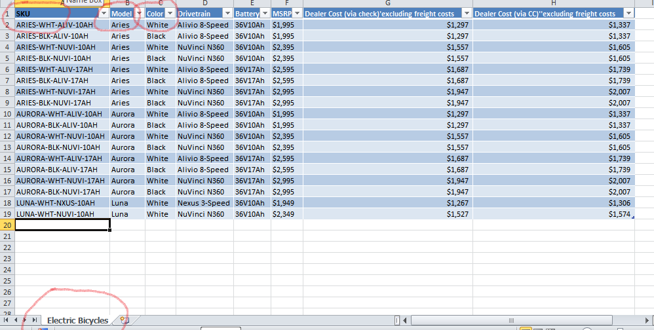The width and height of the screenshot is (654, 330).
Task: Select the Electric Bicycles sheet tab
Action: coord(77,320)
